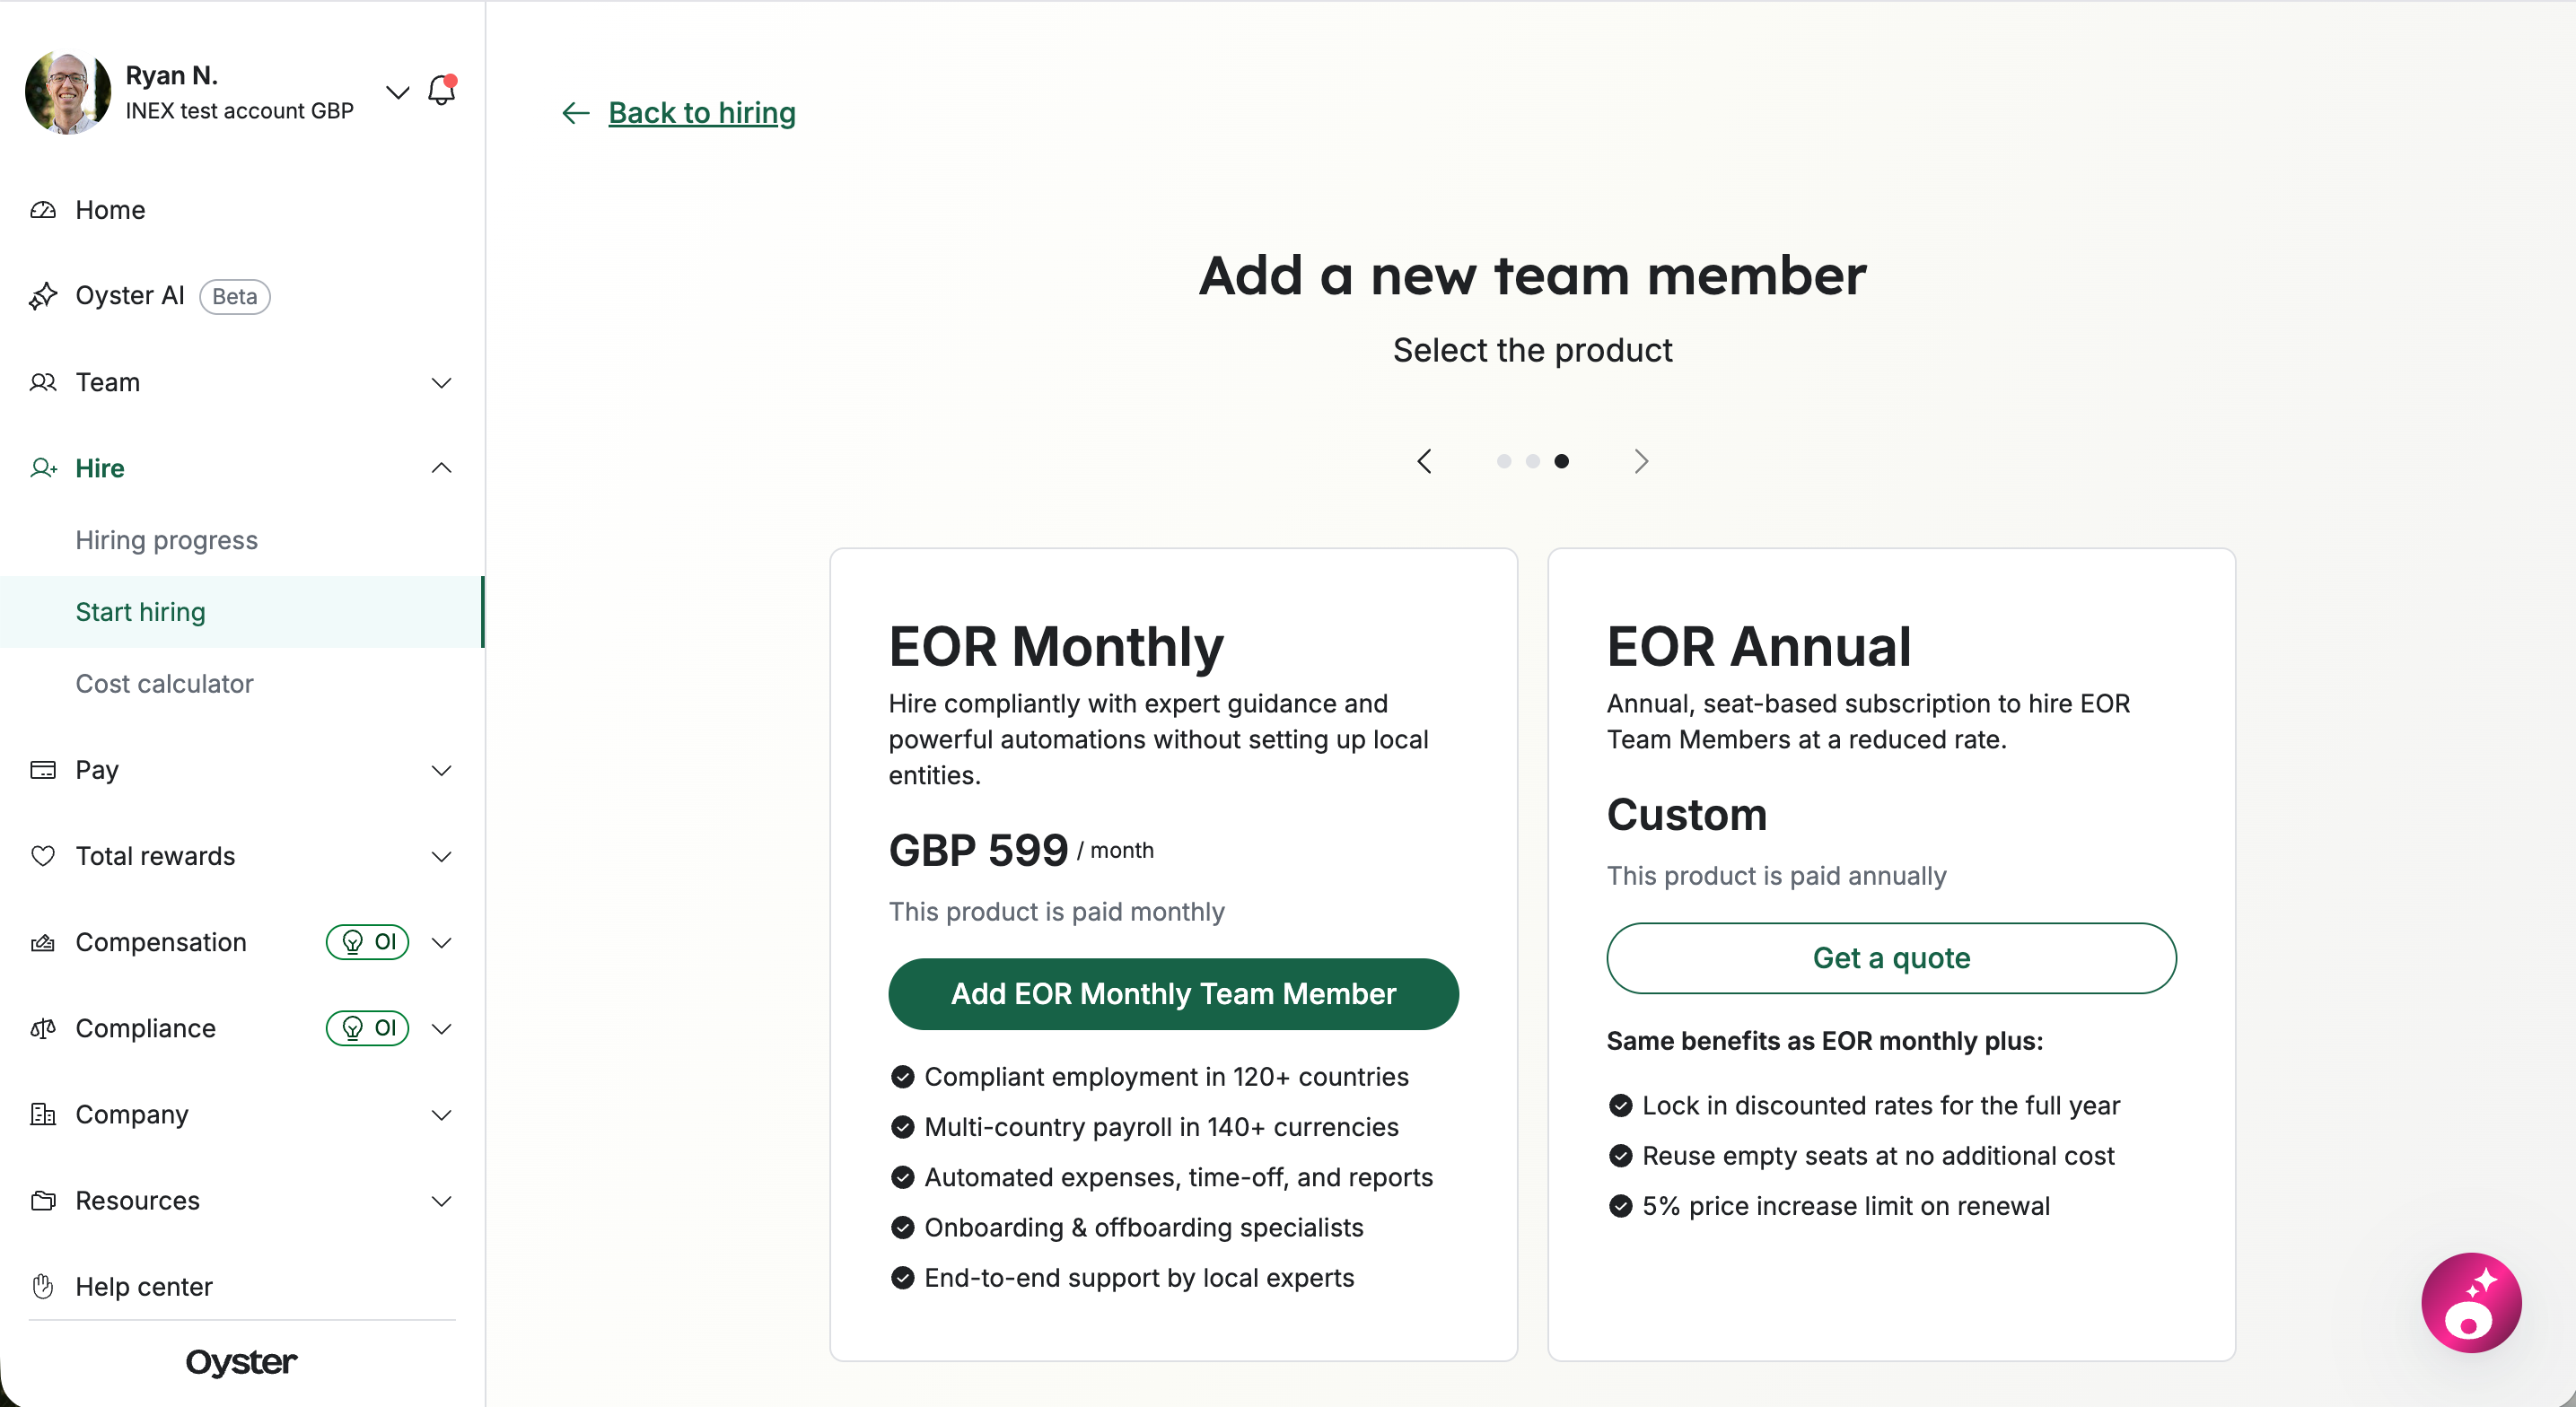Click '5% price increase limit on renewal'
The width and height of the screenshot is (2576, 1407).
[x=1846, y=1206]
